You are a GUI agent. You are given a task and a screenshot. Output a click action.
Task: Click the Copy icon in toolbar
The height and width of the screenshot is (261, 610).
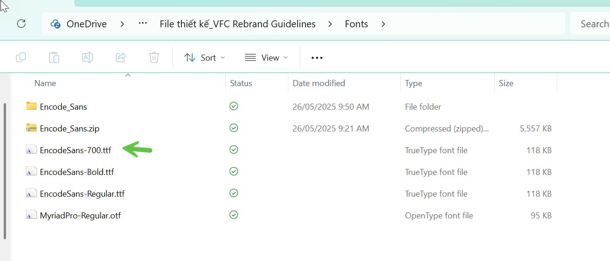[x=21, y=57]
